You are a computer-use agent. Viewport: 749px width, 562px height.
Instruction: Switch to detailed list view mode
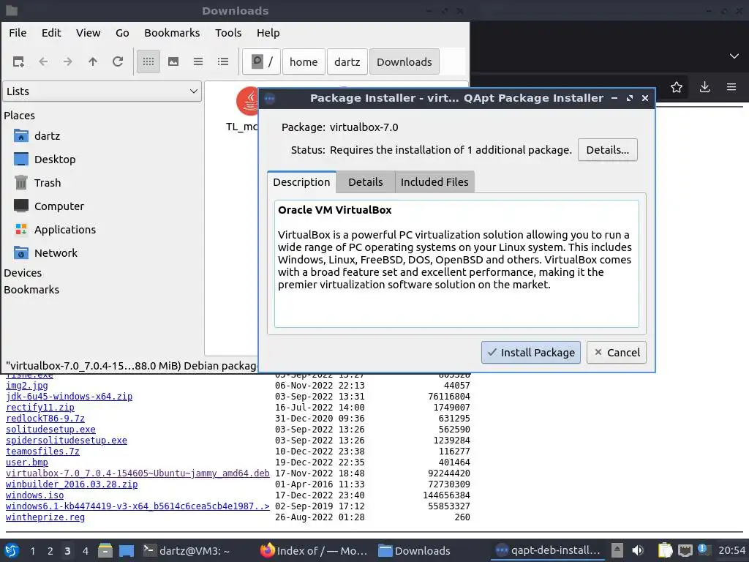[x=223, y=61]
